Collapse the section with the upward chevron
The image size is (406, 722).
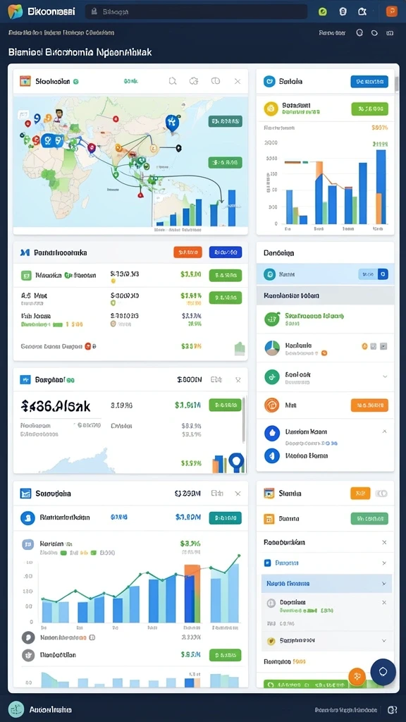(x=384, y=432)
